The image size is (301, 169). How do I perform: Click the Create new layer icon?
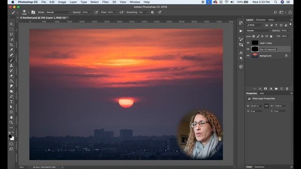pyautogui.click(x=282, y=89)
